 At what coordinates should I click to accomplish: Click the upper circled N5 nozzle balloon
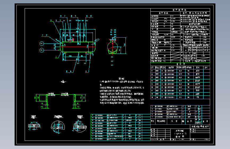(x=42, y=43)
